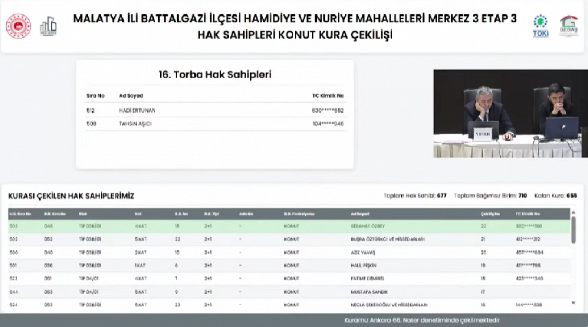The height and width of the screenshot is (327, 588).
Task: Click the red ministry emblem logo
Action: click(x=19, y=26)
